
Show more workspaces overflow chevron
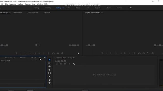pos(131,8)
